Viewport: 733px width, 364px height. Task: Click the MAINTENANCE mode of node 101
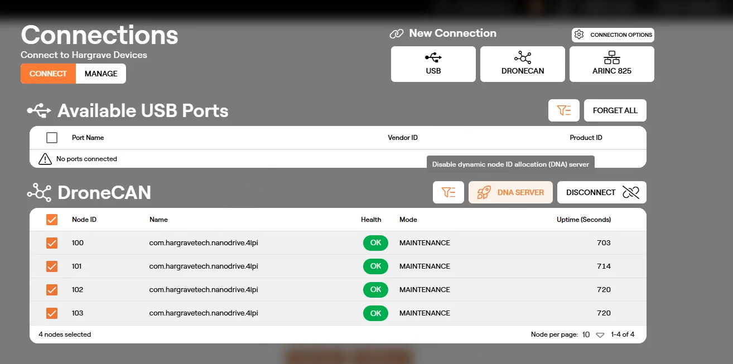[425, 266]
